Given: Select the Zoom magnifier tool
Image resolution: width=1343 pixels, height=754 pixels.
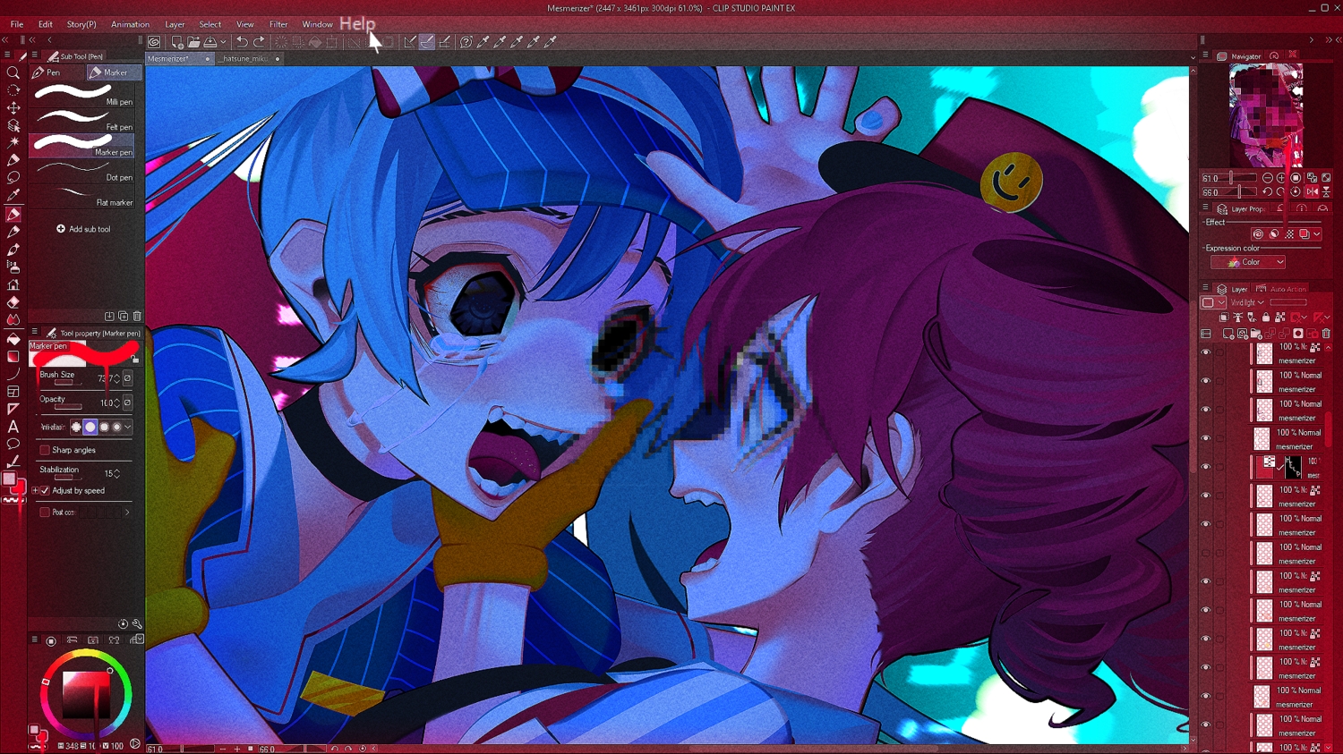Looking at the screenshot, I should point(13,73).
